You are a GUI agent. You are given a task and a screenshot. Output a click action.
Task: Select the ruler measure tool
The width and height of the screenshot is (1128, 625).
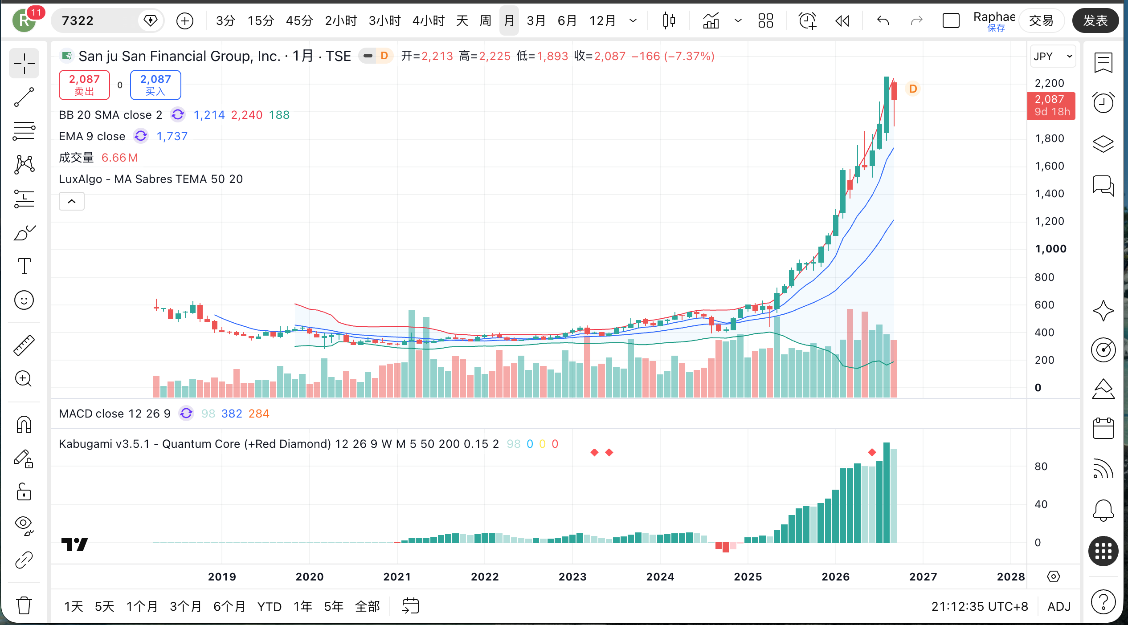coord(24,345)
